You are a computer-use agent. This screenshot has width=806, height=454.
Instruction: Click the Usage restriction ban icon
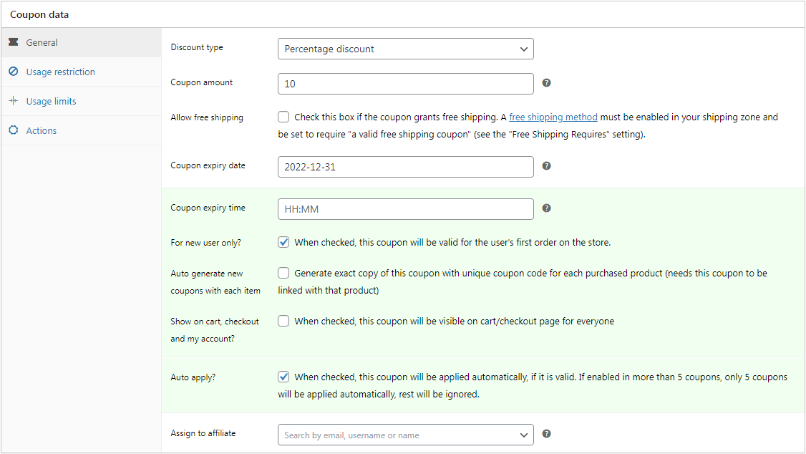(x=14, y=72)
